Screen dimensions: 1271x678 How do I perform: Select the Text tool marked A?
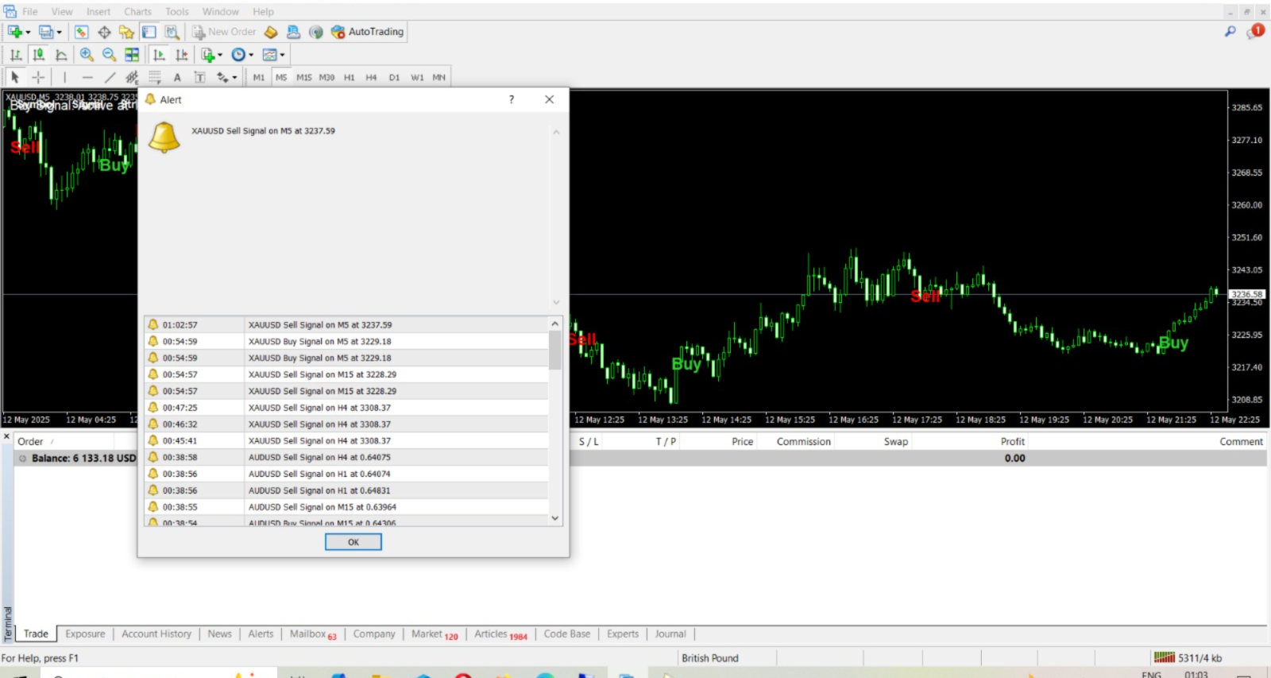177,77
